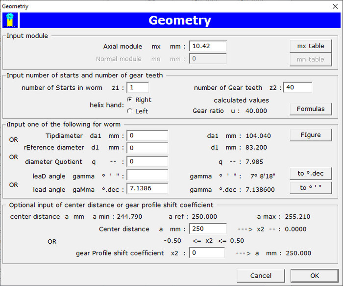The image size is (343, 286).
Task: Click the Axial module mx input field
Action: point(208,46)
